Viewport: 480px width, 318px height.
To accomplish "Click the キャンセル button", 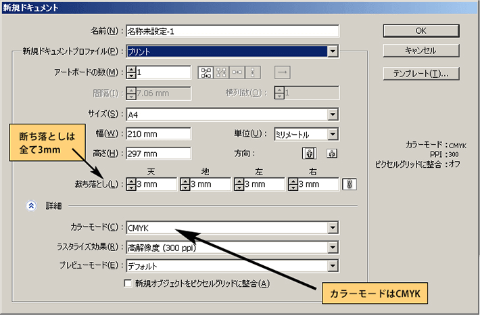I will 421,51.
